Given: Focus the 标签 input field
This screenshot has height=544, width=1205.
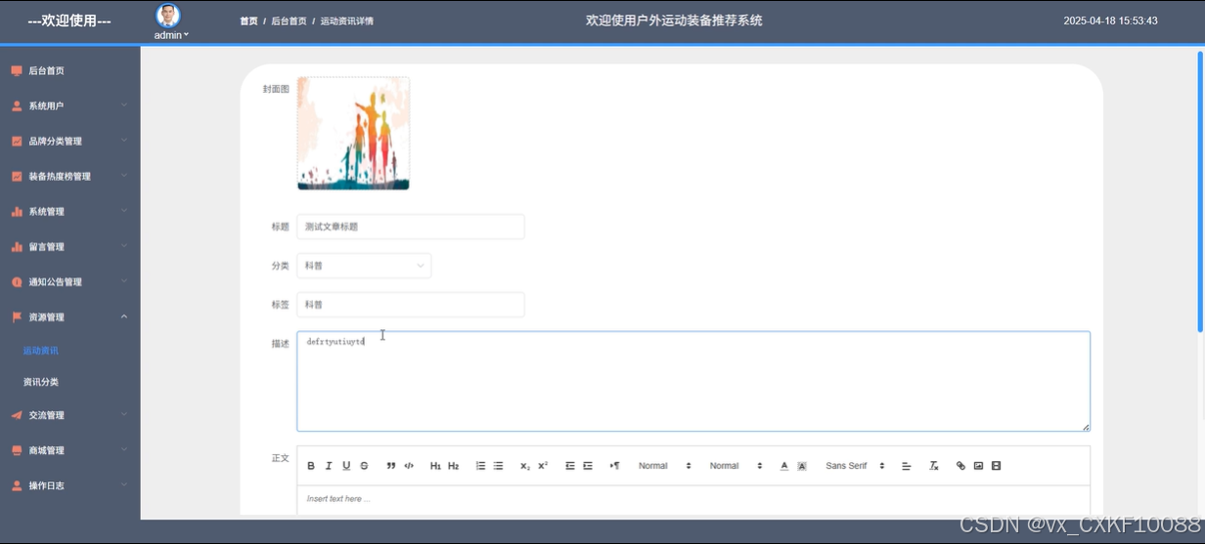Looking at the screenshot, I should click(x=411, y=305).
